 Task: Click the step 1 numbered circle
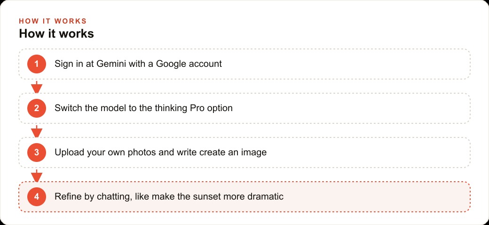[x=37, y=64]
